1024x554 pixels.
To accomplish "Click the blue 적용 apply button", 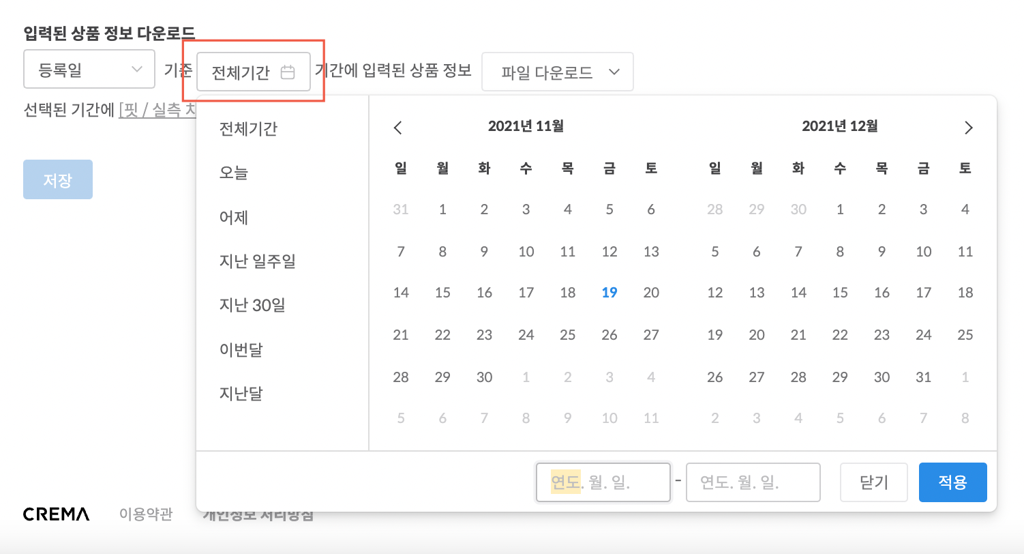I will pyautogui.click(x=952, y=482).
